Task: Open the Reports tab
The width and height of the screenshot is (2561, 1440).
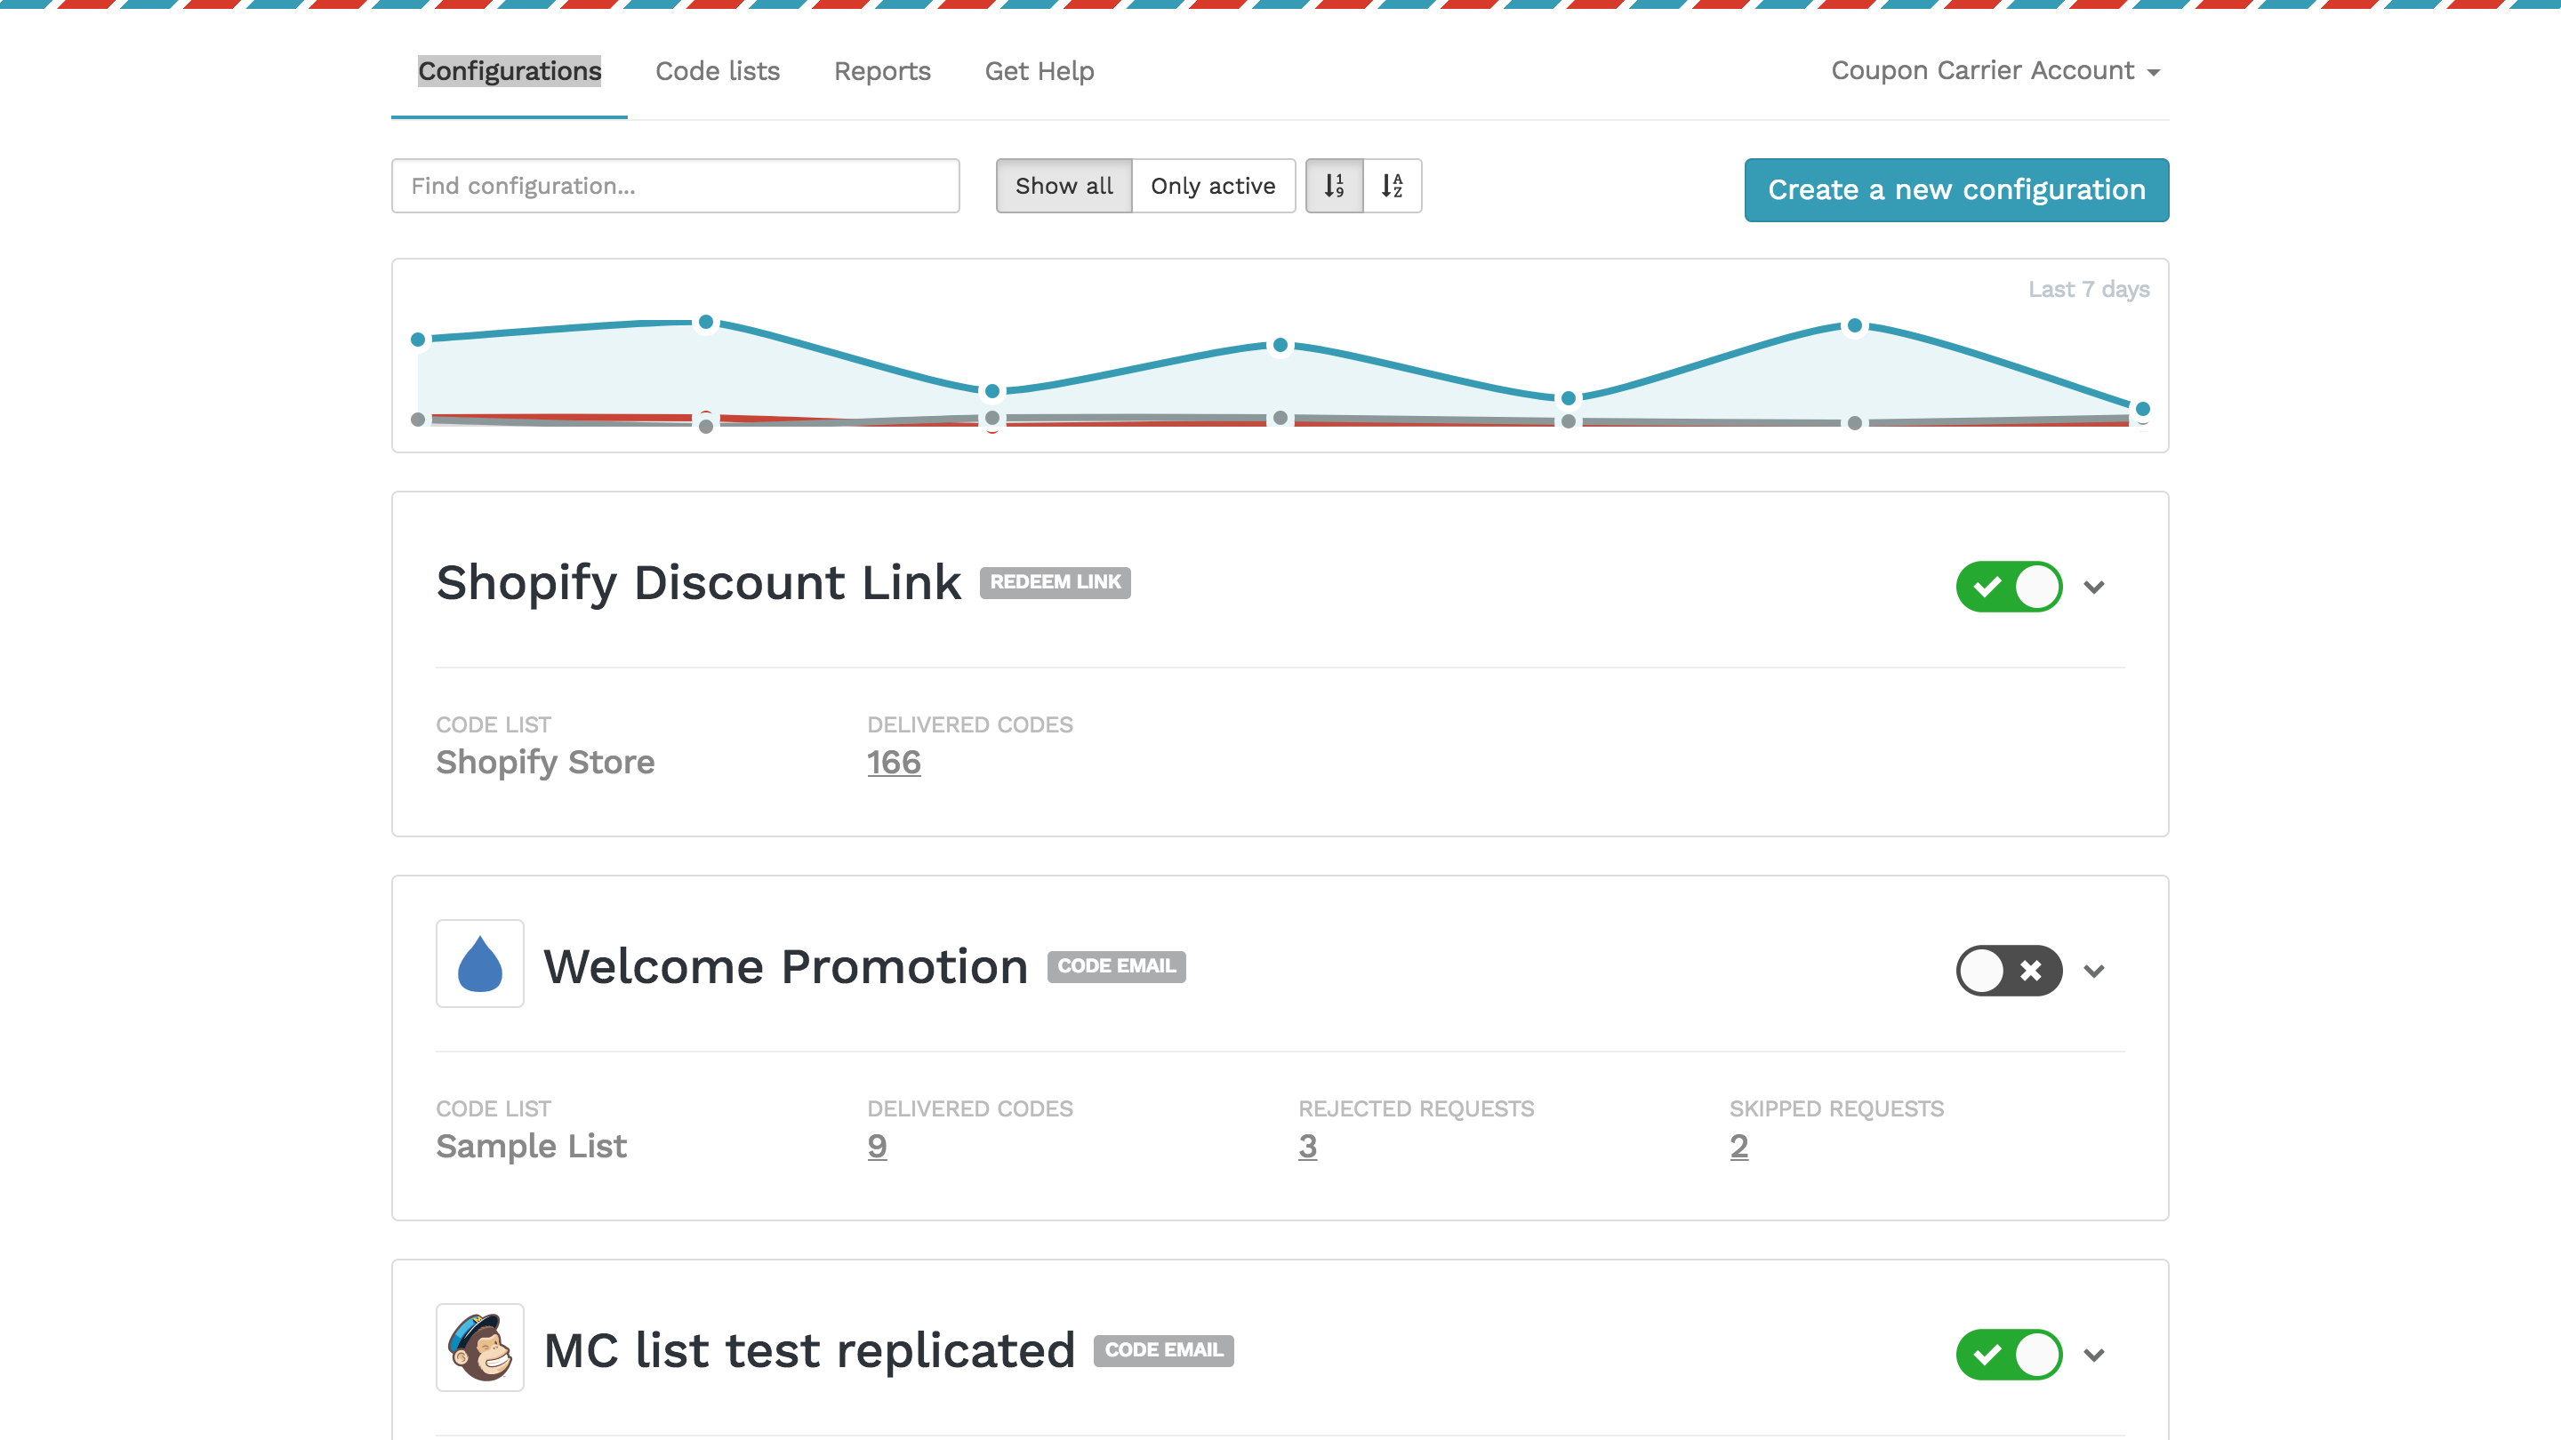Action: point(881,70)
